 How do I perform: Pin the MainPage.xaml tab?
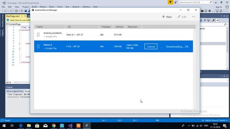[x=22, y=16]
